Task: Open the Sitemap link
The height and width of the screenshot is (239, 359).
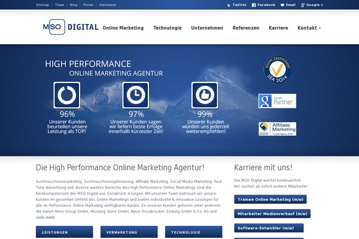Action: point(42,5)
